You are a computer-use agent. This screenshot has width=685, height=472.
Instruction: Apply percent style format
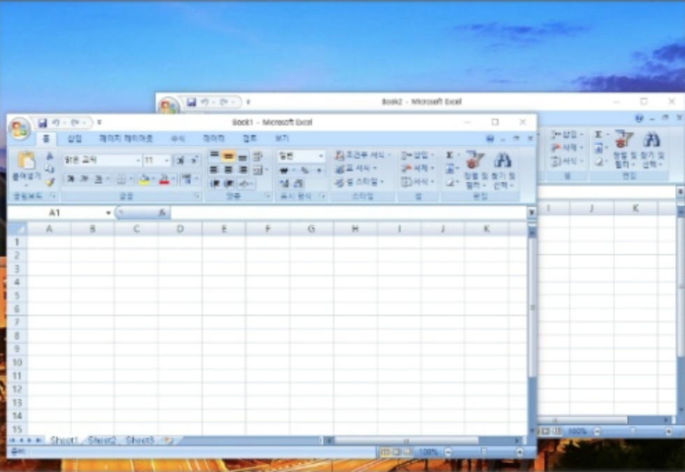[x=305, y=170]
